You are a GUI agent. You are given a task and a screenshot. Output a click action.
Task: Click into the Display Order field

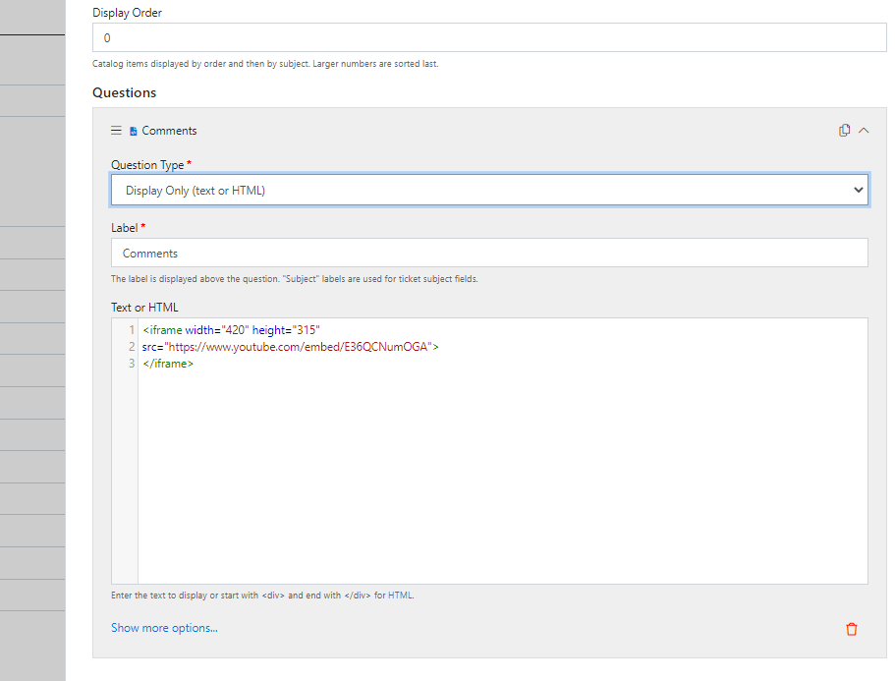tap(489, 37)
